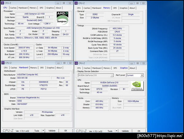The image size is (184, 139).
Task: Switch to Mainboard tab in Graphics window
Action: tap(97, 68)
